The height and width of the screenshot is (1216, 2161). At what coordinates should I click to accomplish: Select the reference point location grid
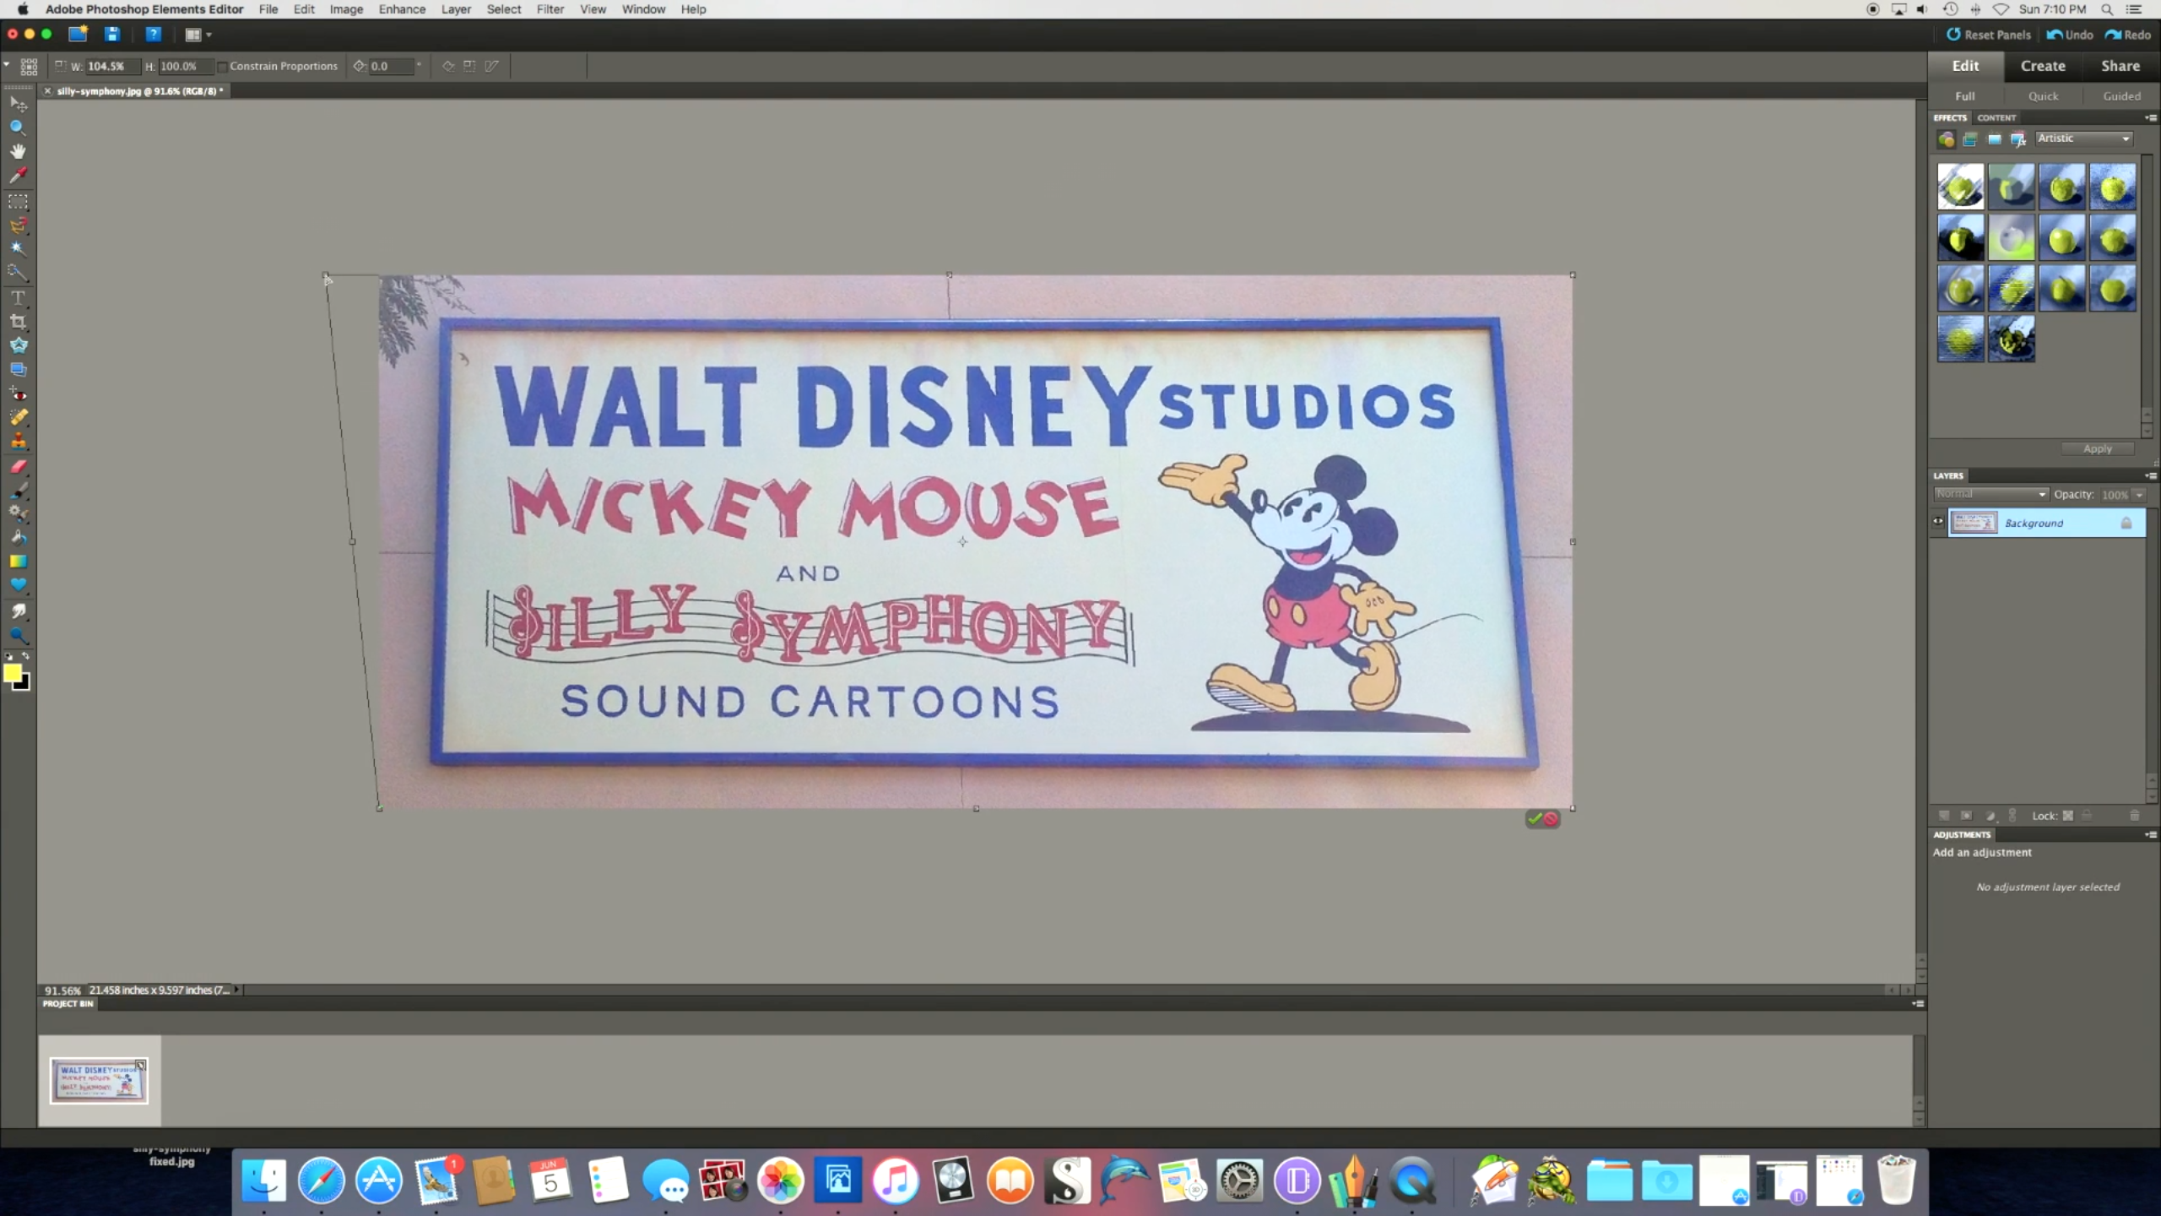pyautogui.click(x=29, y=66)
